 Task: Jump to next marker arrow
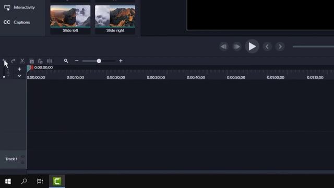tap(280, 46)
